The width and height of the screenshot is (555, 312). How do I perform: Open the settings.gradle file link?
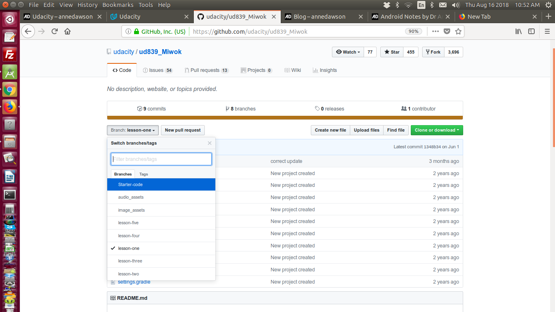click(x=134, y=282)
